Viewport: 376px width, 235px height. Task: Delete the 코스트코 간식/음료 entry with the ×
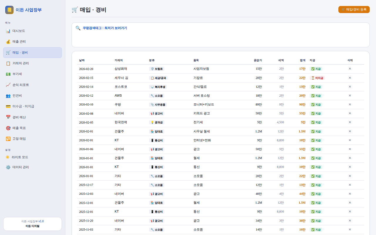coord(350,87)
